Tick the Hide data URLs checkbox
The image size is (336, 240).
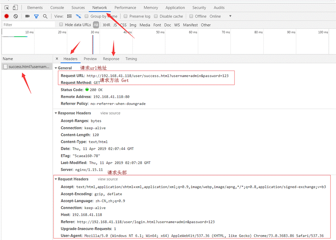[x=61, y=25]
